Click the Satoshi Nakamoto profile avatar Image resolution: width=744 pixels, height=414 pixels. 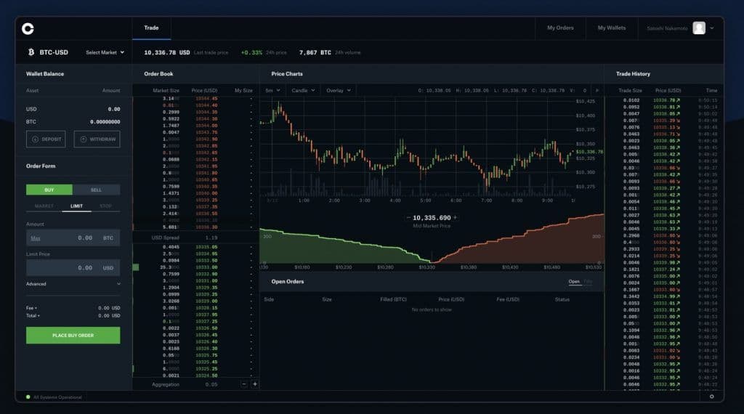(699, 28)
